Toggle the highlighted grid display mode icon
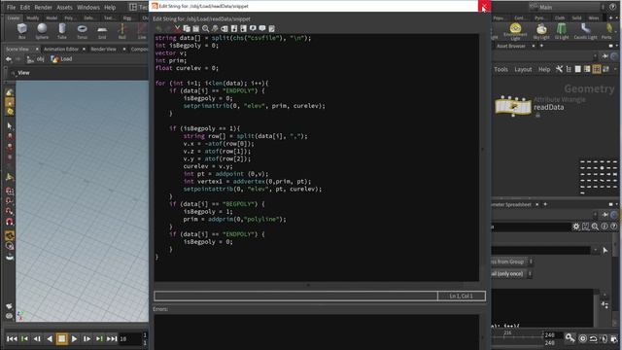622x350 pixels. click(x=596, y=69)
